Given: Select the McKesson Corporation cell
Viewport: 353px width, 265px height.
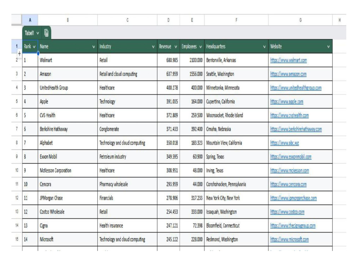Looking at the screenshot, I should [x=67, y=170].
